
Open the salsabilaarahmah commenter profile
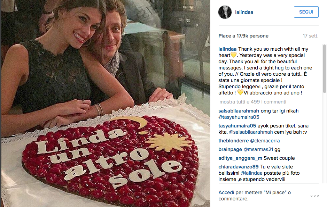click(x=238, y=111)
